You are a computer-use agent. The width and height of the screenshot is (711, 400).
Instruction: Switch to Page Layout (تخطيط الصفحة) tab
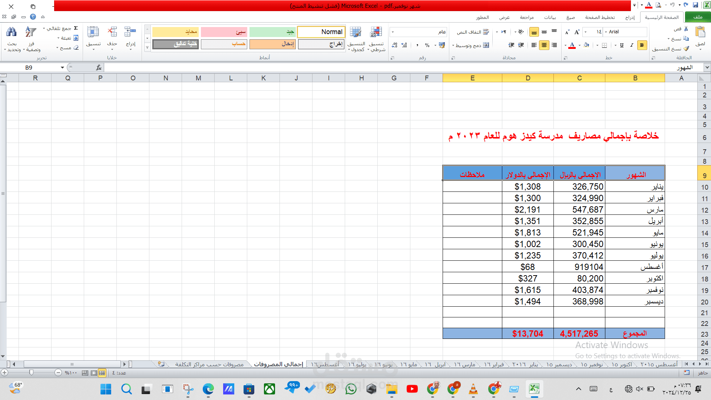tap(600, 17)
